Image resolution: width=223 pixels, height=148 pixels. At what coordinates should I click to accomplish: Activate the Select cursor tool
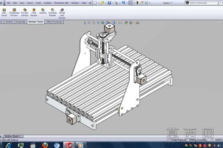click(x=130, y=3)
